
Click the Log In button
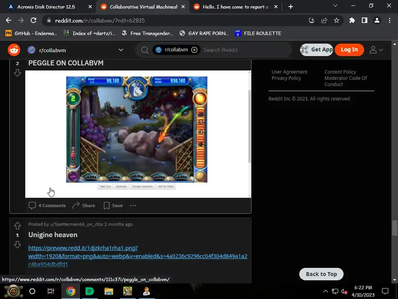click(x=349, y=49)
